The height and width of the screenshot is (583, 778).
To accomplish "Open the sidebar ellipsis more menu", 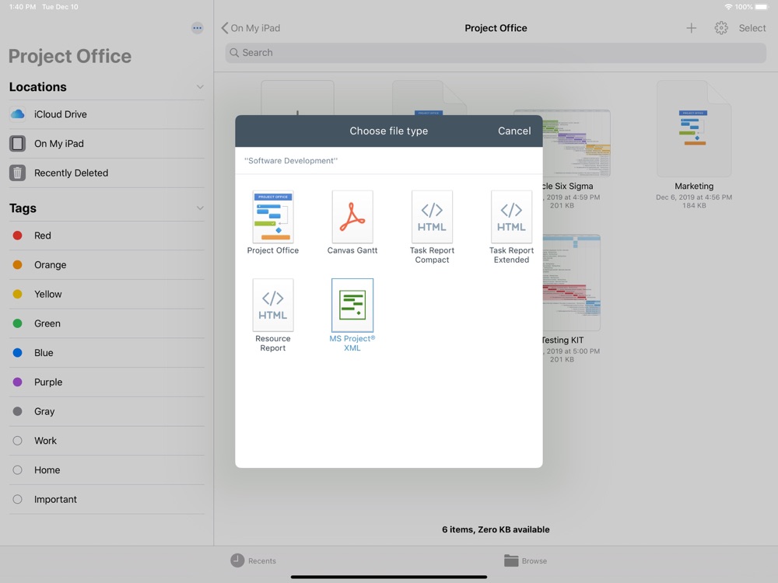I will coord(198,28).
